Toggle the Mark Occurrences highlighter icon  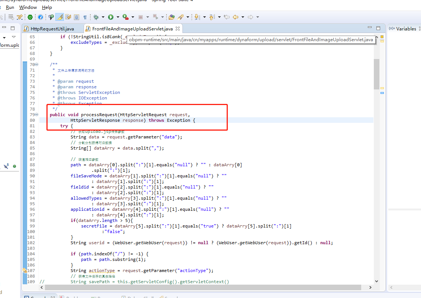(59, 17)
